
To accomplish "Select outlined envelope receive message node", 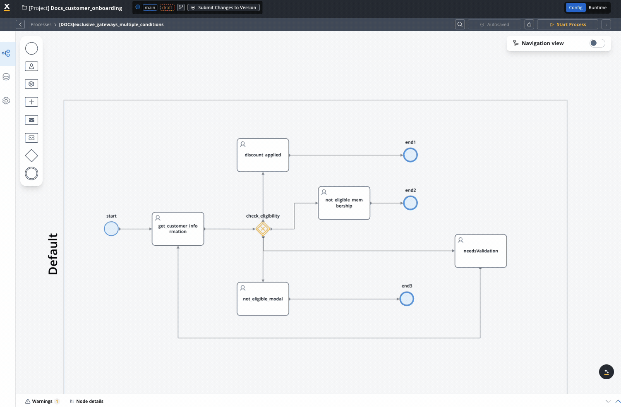I will coord(31,138).
